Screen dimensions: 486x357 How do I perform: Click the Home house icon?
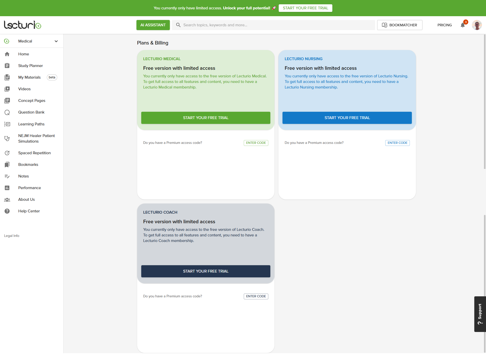click(7, 54)
